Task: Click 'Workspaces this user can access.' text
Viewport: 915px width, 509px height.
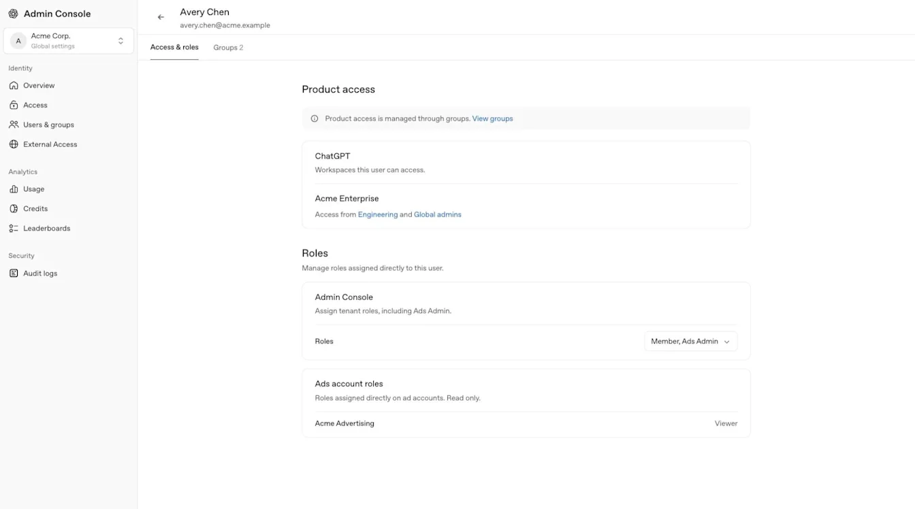Action: (370, 170)
